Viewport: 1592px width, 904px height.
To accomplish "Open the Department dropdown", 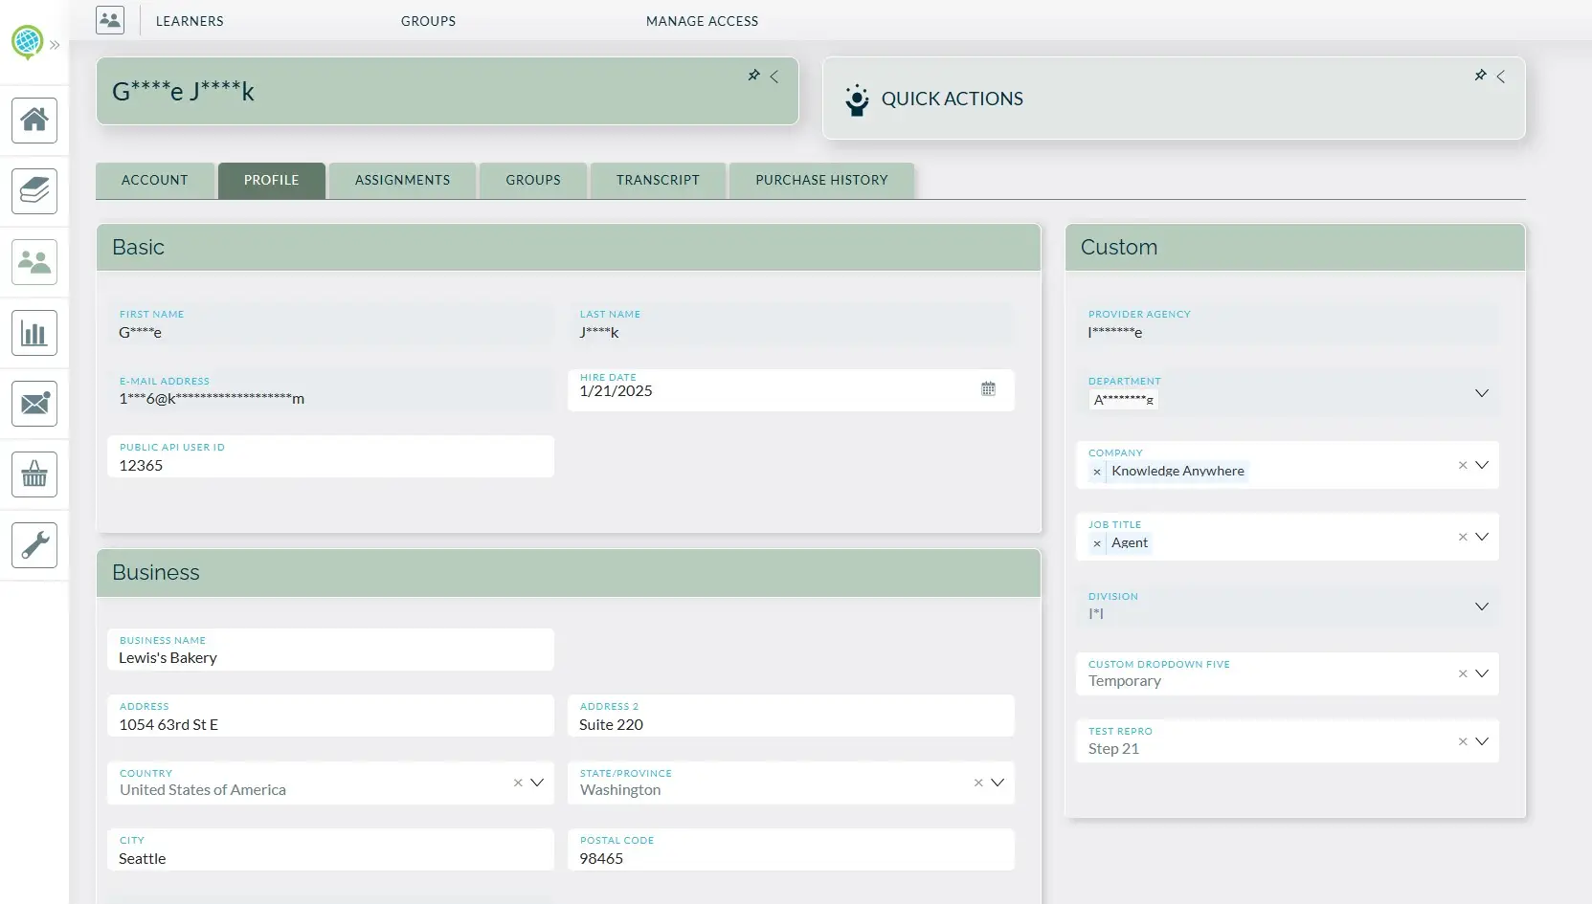I will coord(1482,392).
